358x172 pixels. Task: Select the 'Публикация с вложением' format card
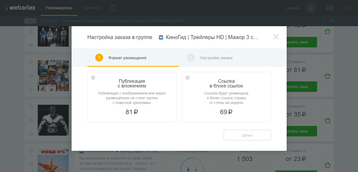pyautogui.click(x=132, y=97)
